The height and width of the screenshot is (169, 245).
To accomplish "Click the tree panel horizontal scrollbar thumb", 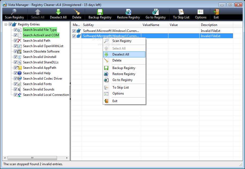I will coord(32,158).
